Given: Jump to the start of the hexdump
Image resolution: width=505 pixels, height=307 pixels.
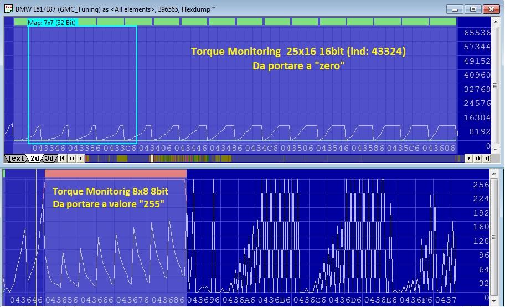Looking at the screenshot, I should pyautogui.click(x=63, y=158).
